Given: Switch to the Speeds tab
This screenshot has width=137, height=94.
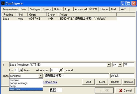Looking at the screenshot, I should pyautogui.click(x=47, y=9).
